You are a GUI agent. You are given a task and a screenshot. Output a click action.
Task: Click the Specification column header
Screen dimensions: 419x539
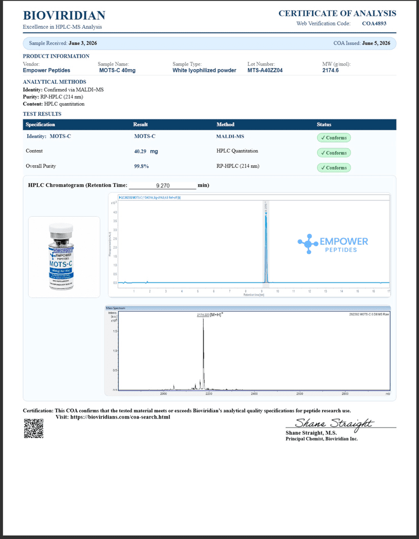point(40,125)
